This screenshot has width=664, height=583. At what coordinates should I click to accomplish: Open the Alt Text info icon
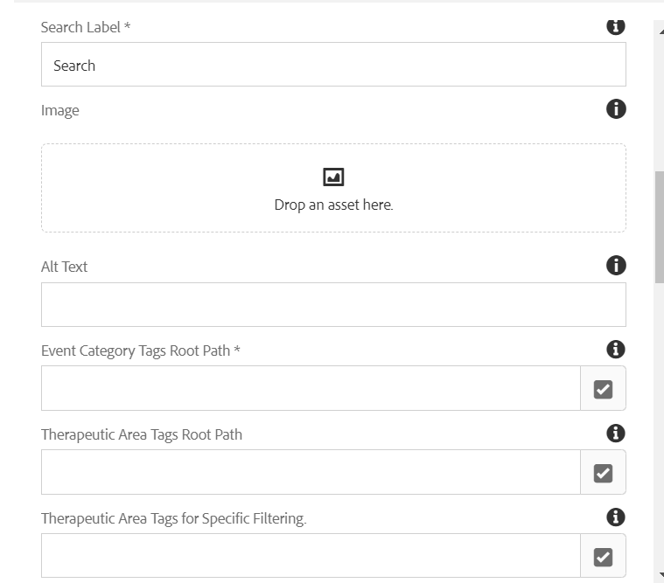(x=616, y=265)
